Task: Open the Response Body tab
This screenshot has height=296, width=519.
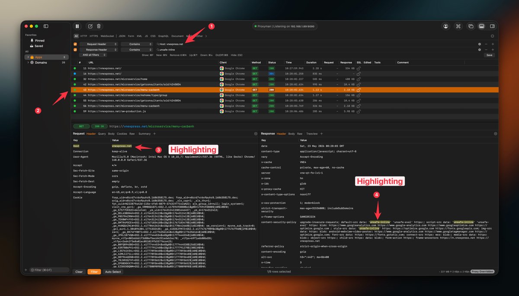Action: 292,134
